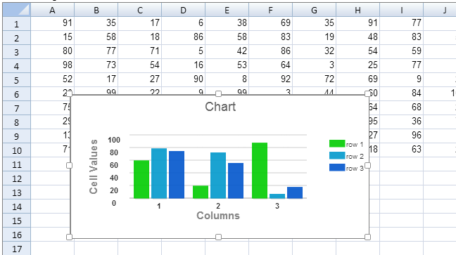Select the green row 1 legend swatch

[x=337, y=143]
